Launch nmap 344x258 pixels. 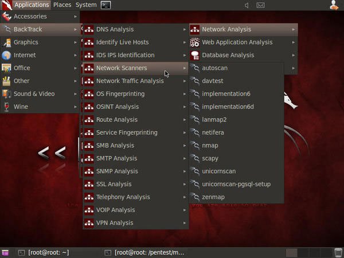click(236, 146)
